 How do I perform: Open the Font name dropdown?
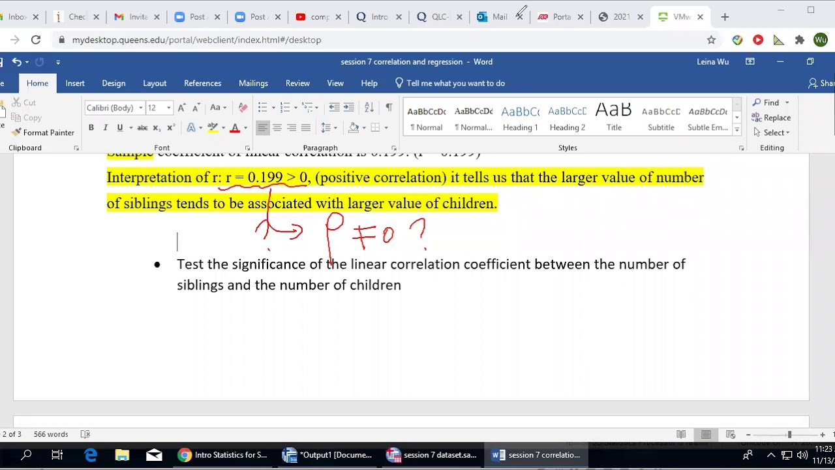click(140, 108)
